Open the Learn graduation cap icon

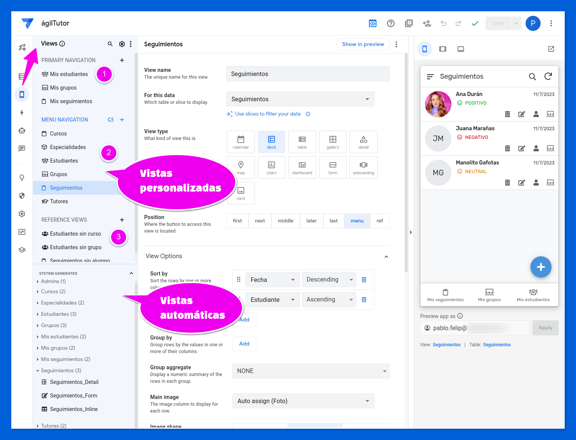[22, 250]
